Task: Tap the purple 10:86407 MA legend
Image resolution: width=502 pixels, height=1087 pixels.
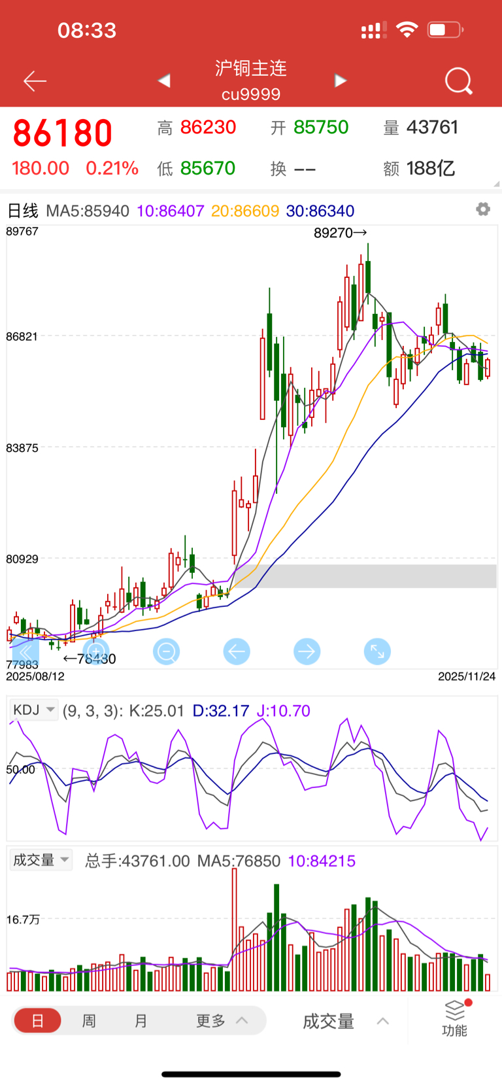Action: pos(171,211)
